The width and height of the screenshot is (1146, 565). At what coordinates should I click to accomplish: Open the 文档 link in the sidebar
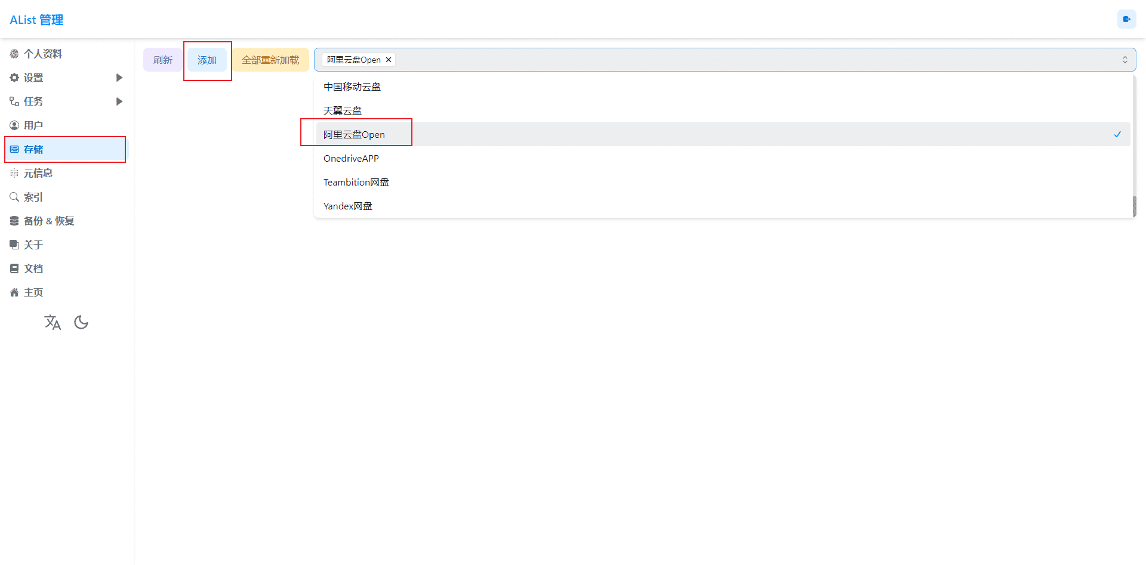tap(67, 268)
